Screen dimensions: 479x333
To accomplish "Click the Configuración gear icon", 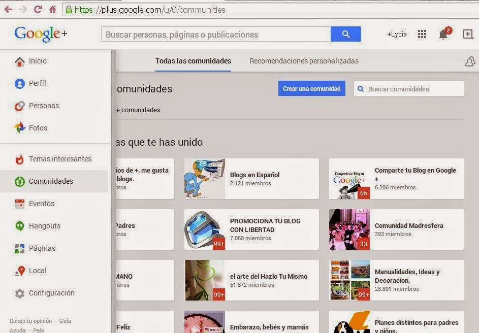I will (19, 293).
